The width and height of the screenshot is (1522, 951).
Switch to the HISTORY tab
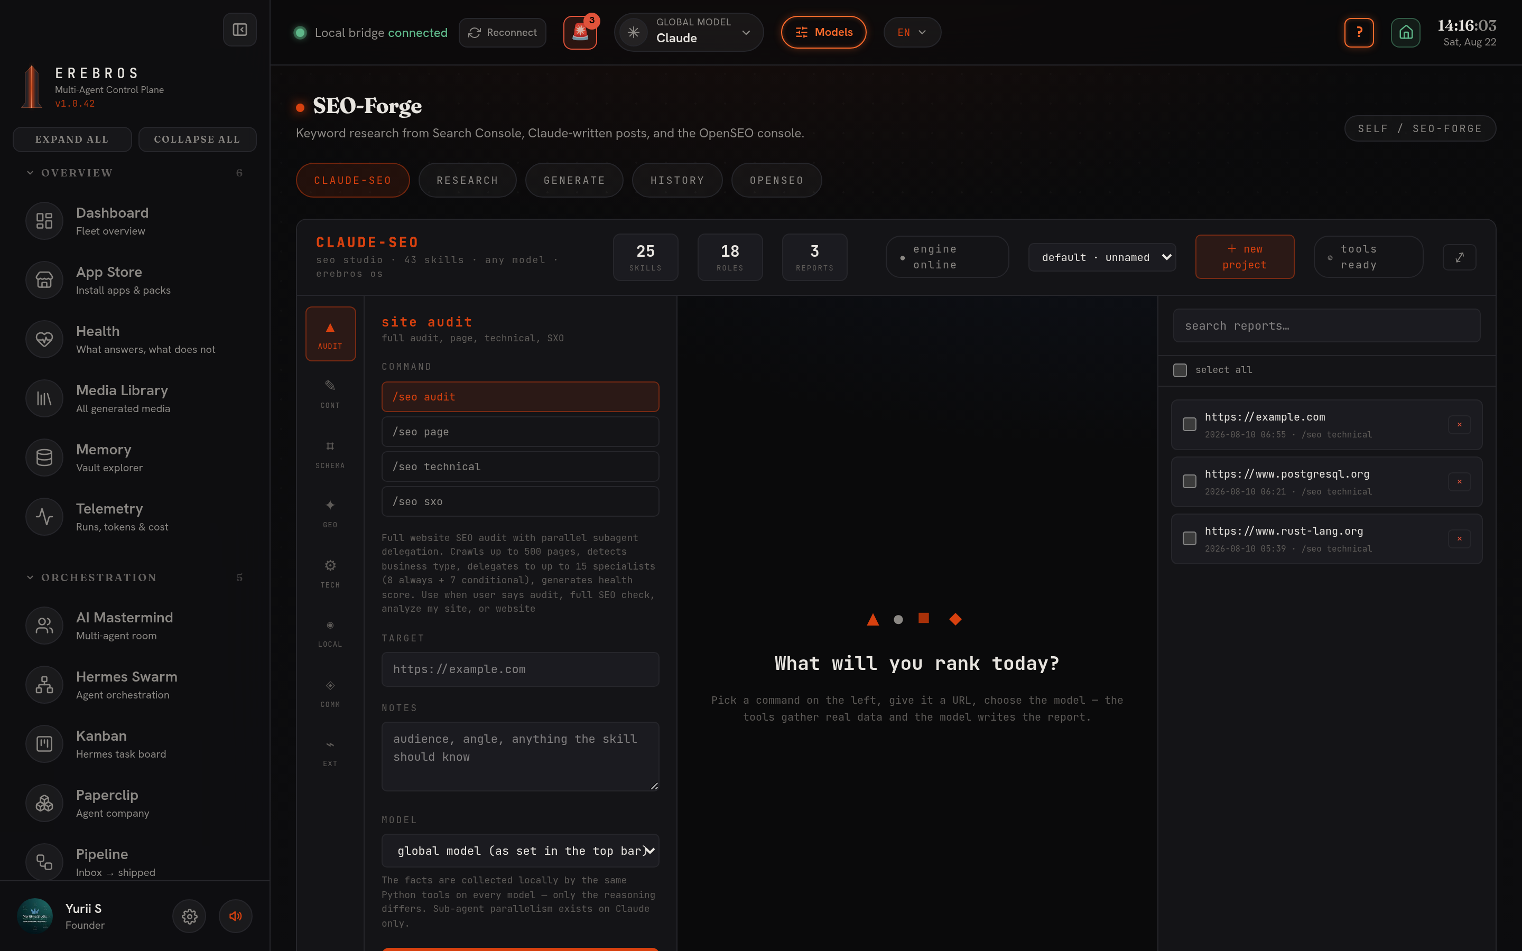tap(678, 181)
